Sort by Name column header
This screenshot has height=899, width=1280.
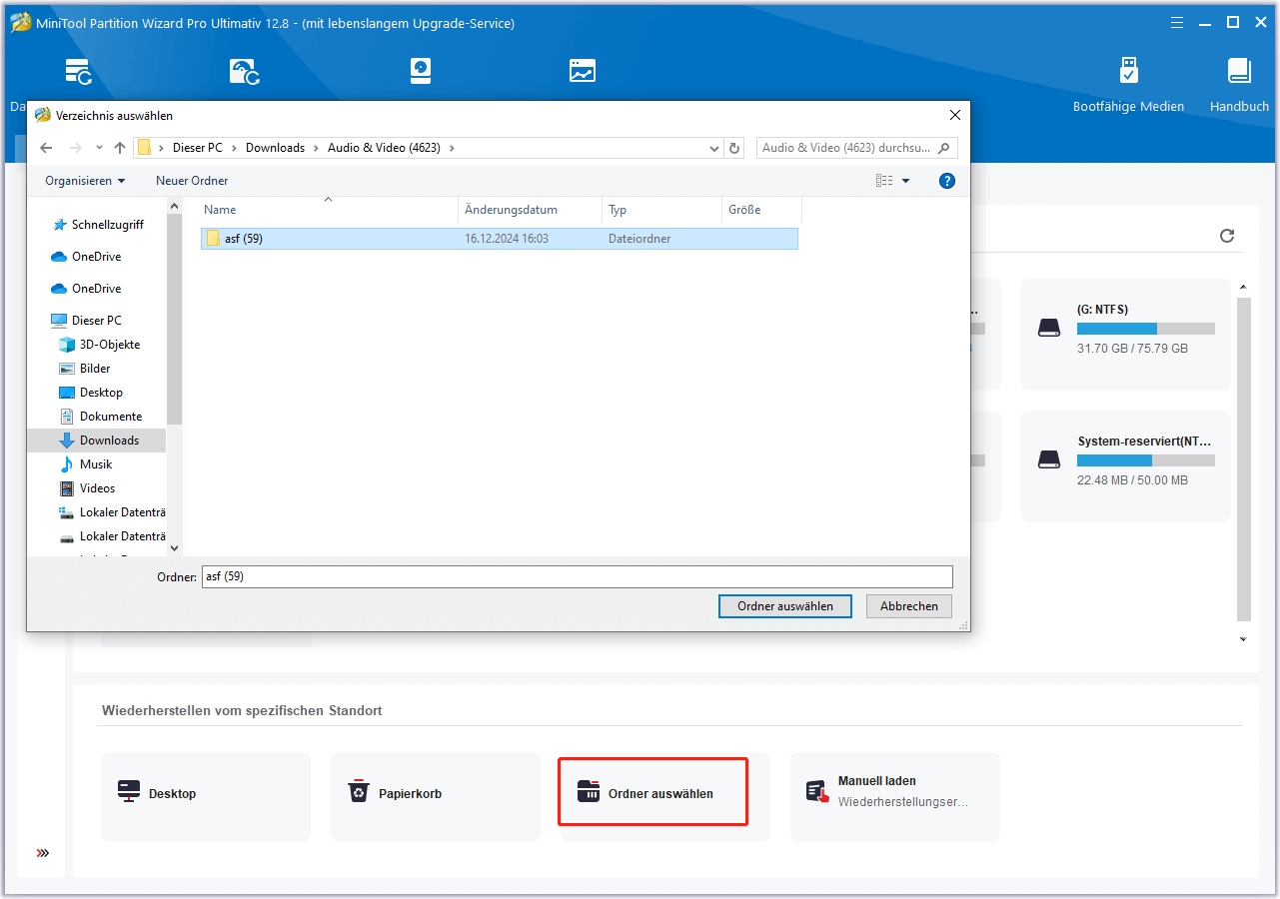pyautogui.click(x=328, y=210)
